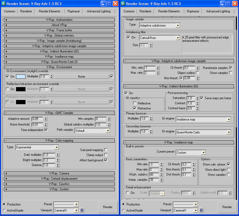
Task: Expand the V-Ray:: Default displacement rollout
Action: pos(59,179)
